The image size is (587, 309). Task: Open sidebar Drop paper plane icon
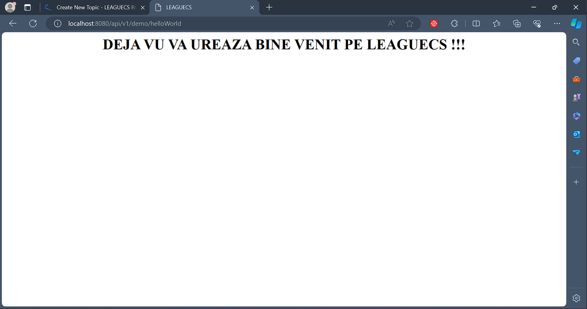coord(576,152)
